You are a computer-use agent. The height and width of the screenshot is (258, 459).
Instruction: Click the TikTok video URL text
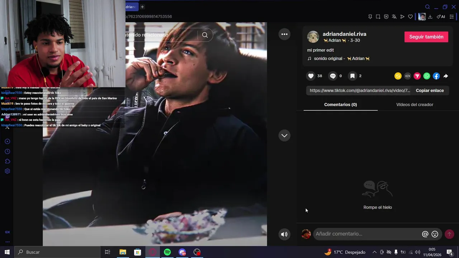pos(360,91)
